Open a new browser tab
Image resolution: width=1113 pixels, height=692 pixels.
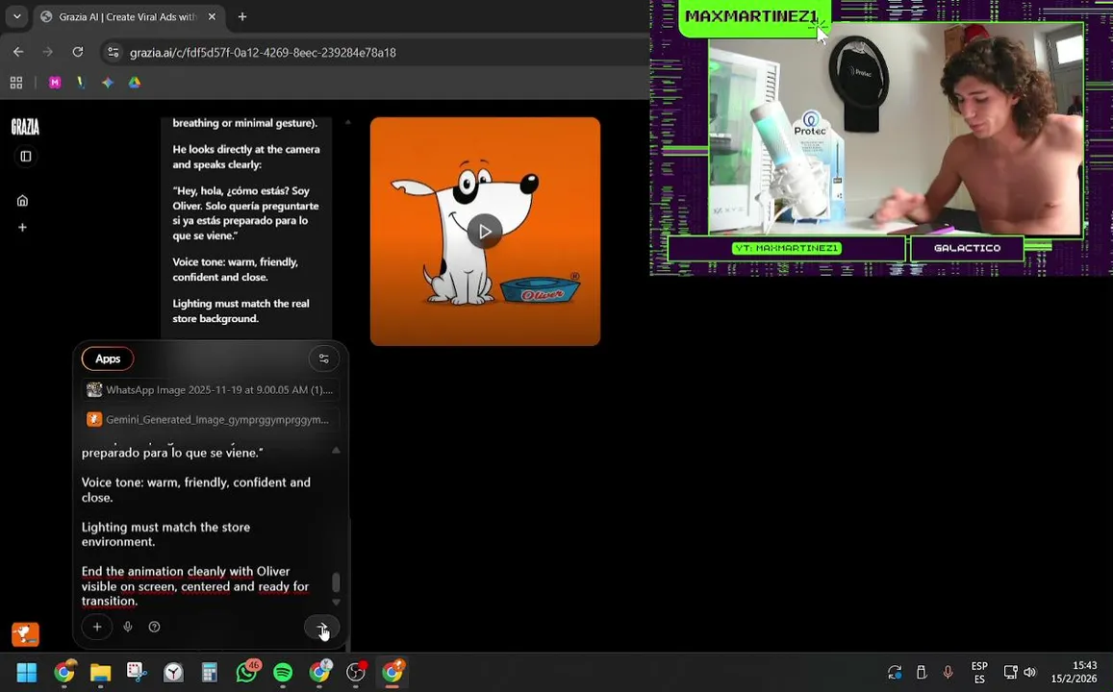[242, 17]
